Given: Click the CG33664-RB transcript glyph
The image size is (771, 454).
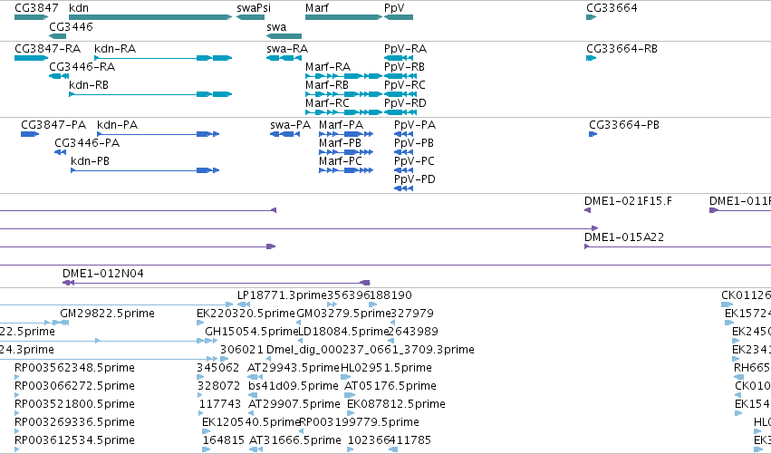Looking at the screenshot, I should coord(591,58).
